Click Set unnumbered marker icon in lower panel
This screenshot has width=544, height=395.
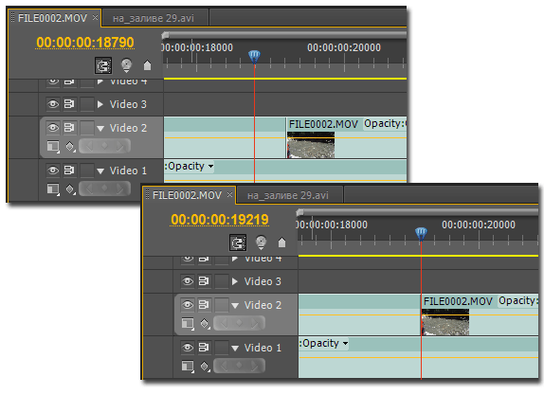click(282, 242)
